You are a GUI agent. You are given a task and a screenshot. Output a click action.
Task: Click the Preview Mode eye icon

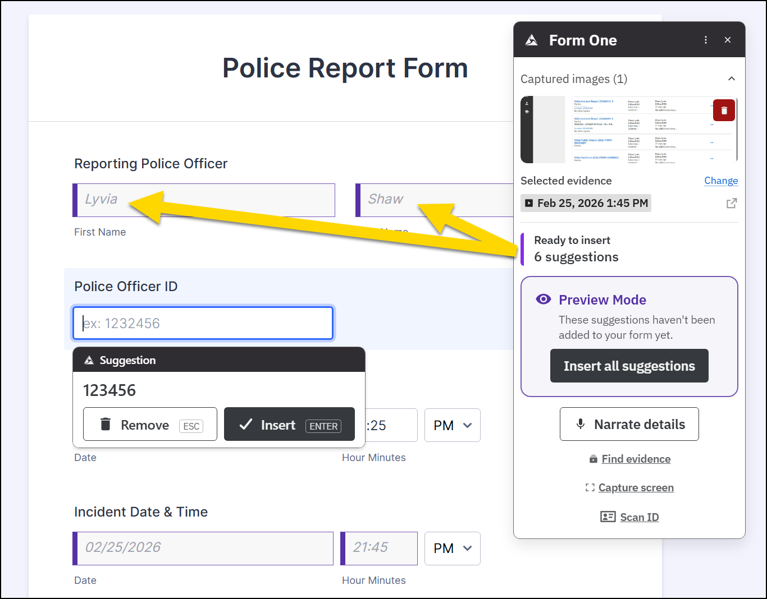tap(543, 299)
